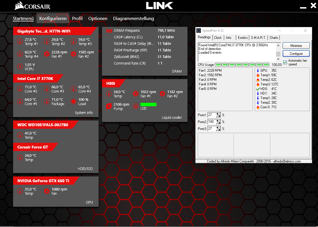Image resolution: width=318 pixels, height=227 pixels.
Task: Open SpeedFan Info tab
Action: click(229, 38)
